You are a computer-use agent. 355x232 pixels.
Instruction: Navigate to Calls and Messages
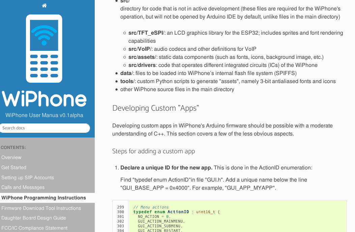point(23,187)
